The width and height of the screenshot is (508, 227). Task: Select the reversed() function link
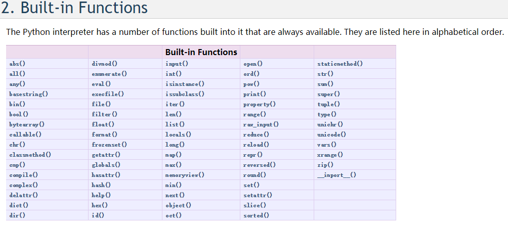click(x=260, y=165)
